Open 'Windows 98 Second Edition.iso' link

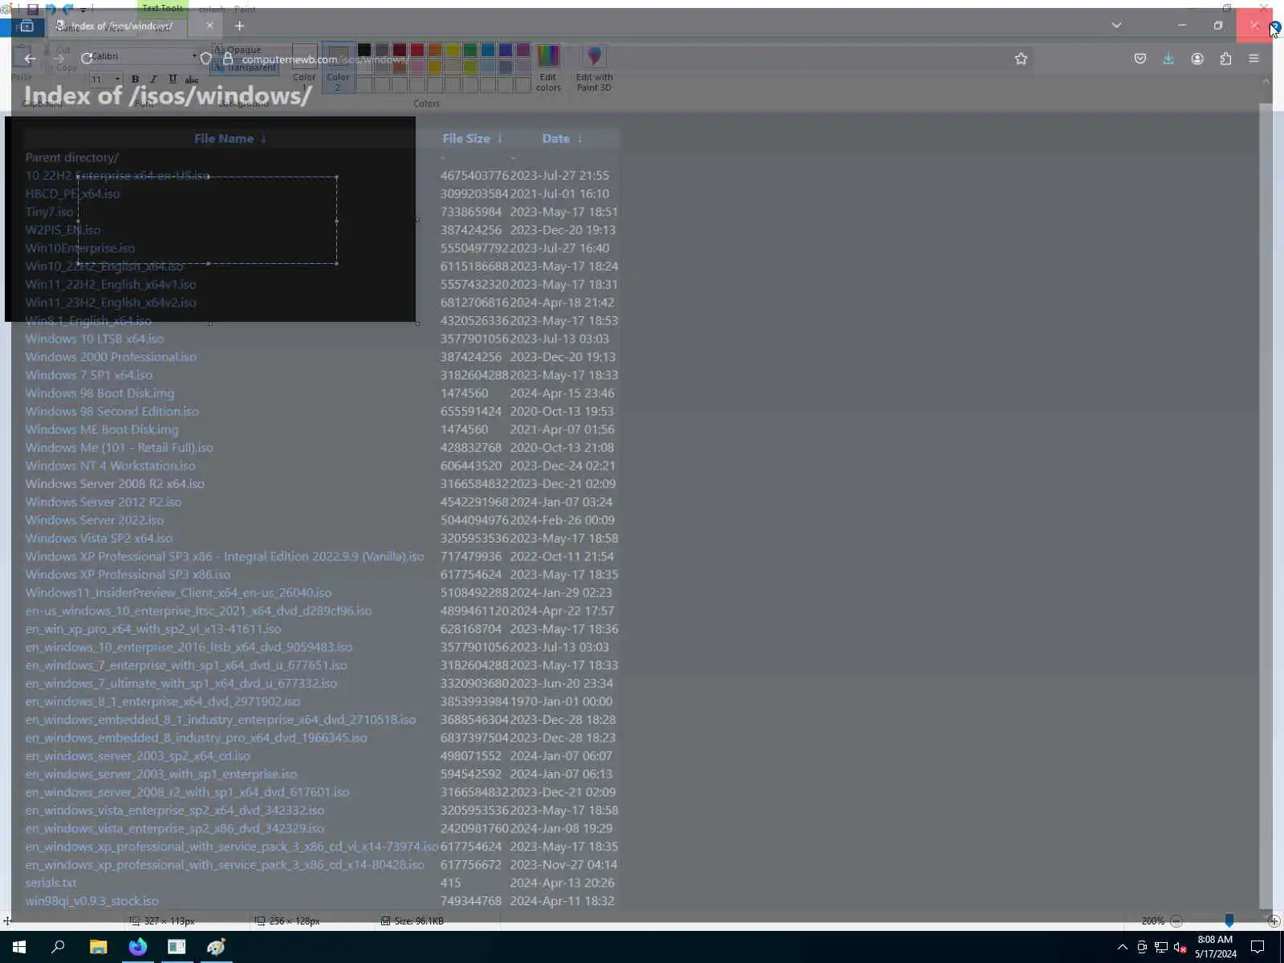pos(112,411)
